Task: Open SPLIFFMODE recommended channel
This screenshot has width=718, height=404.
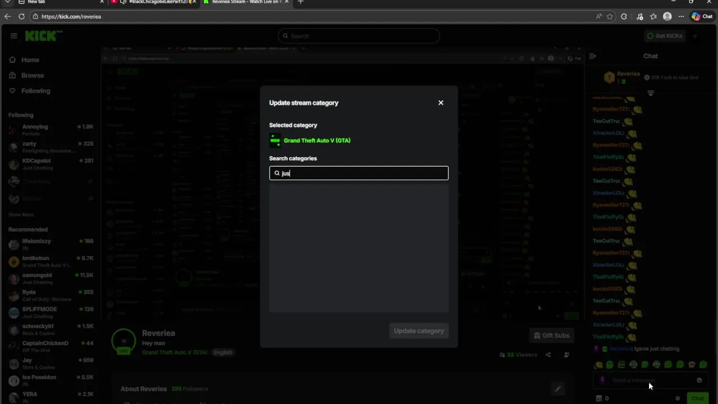Action: click(x=50, y=313)
